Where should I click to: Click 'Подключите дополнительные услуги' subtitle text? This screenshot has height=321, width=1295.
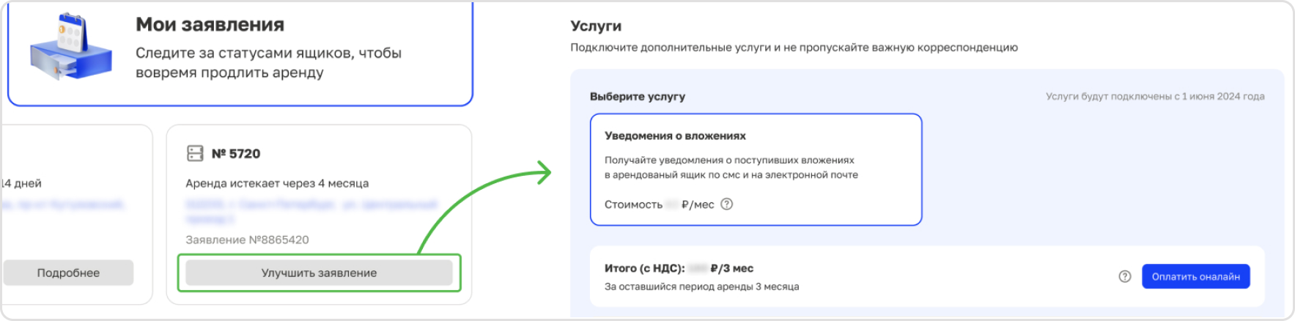coord(794,48)
